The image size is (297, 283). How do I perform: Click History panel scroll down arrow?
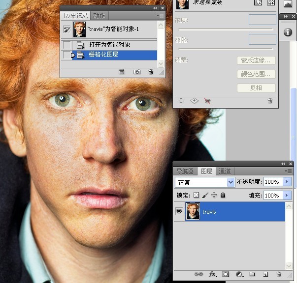(x=161, y=63)
